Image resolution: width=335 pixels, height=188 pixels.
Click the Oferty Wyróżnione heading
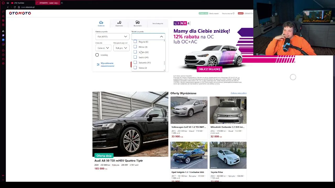(x=183, y=93)
